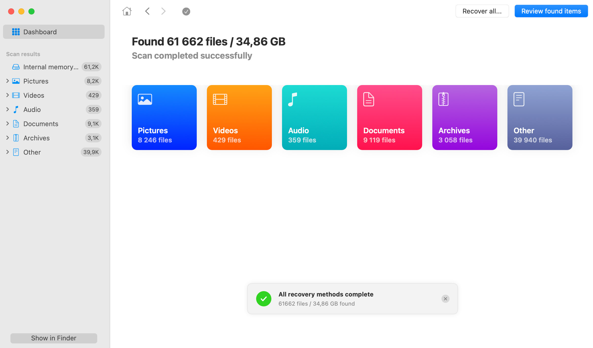Click the scan completed checkmark icon

pyautogui.click(x=186, y=11)
